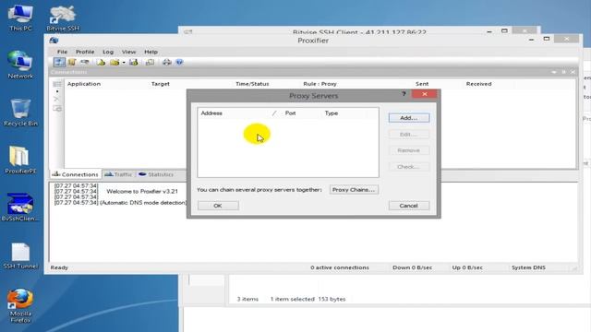Image resolution: width=591 pixels, height=332 pixels.
Task: Open the Help menu
Action: 151,52
